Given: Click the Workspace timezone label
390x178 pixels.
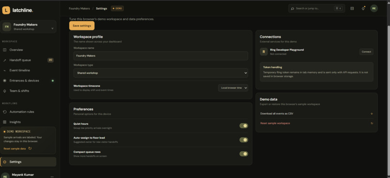Looking at the screenshot, I should click(87, 86).
